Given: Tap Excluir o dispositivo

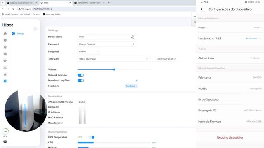Looking at the screenshot, I should point(230,137).
